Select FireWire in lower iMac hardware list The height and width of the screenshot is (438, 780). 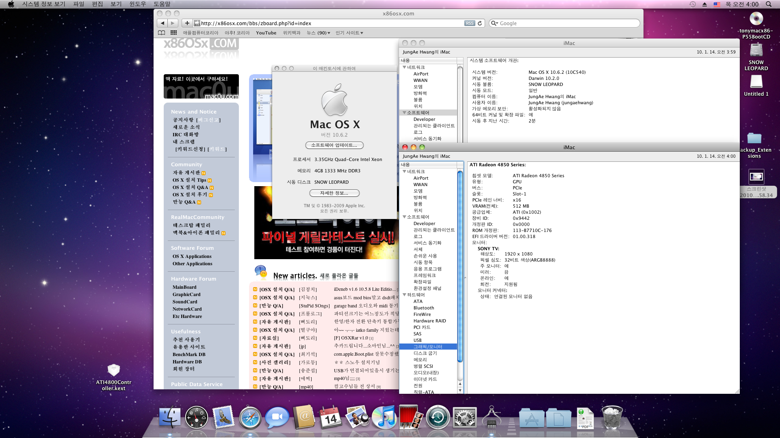coord(422,314)
